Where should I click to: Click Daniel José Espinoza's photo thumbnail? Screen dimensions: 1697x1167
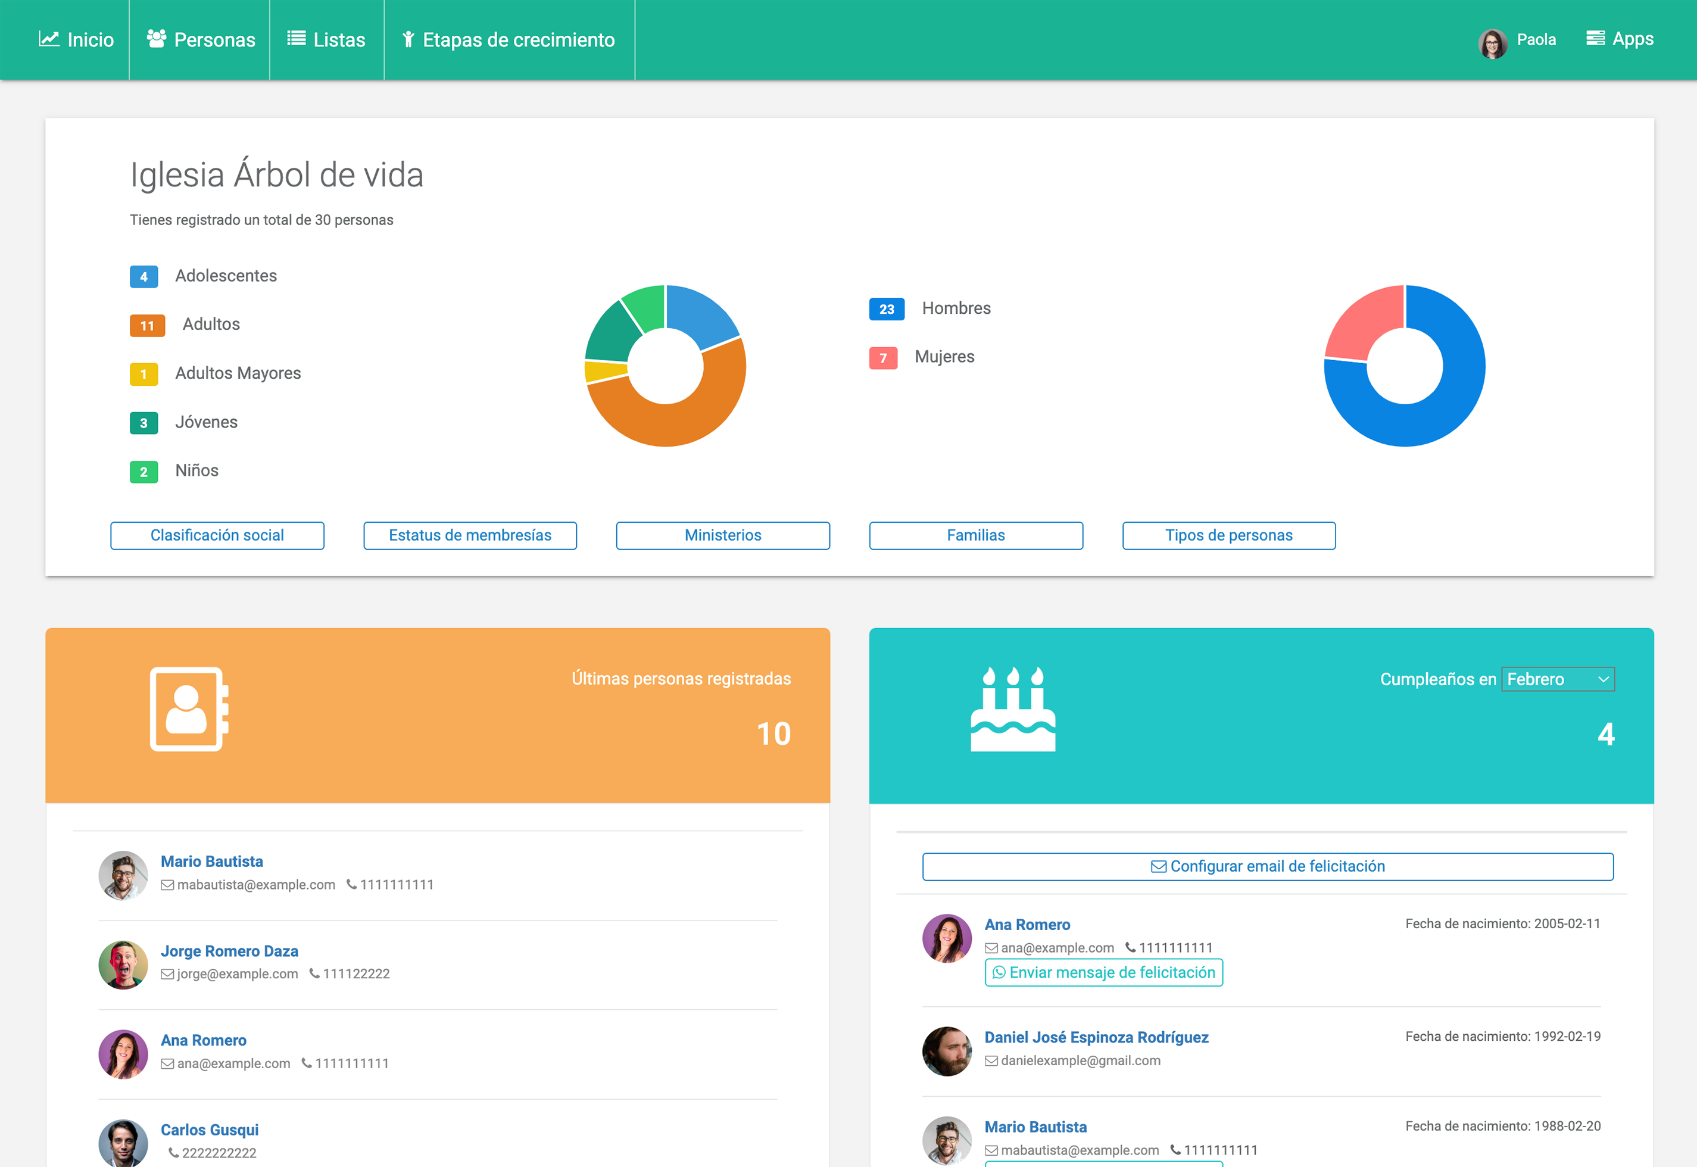947,1051
